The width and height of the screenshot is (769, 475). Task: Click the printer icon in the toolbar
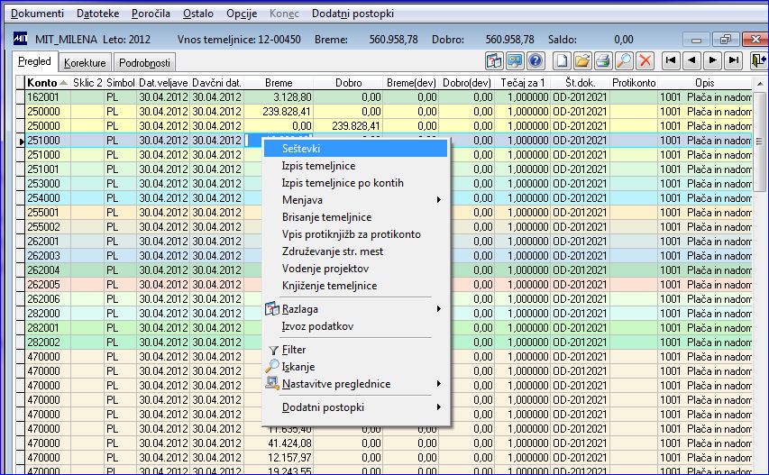(x=603, y=61)
